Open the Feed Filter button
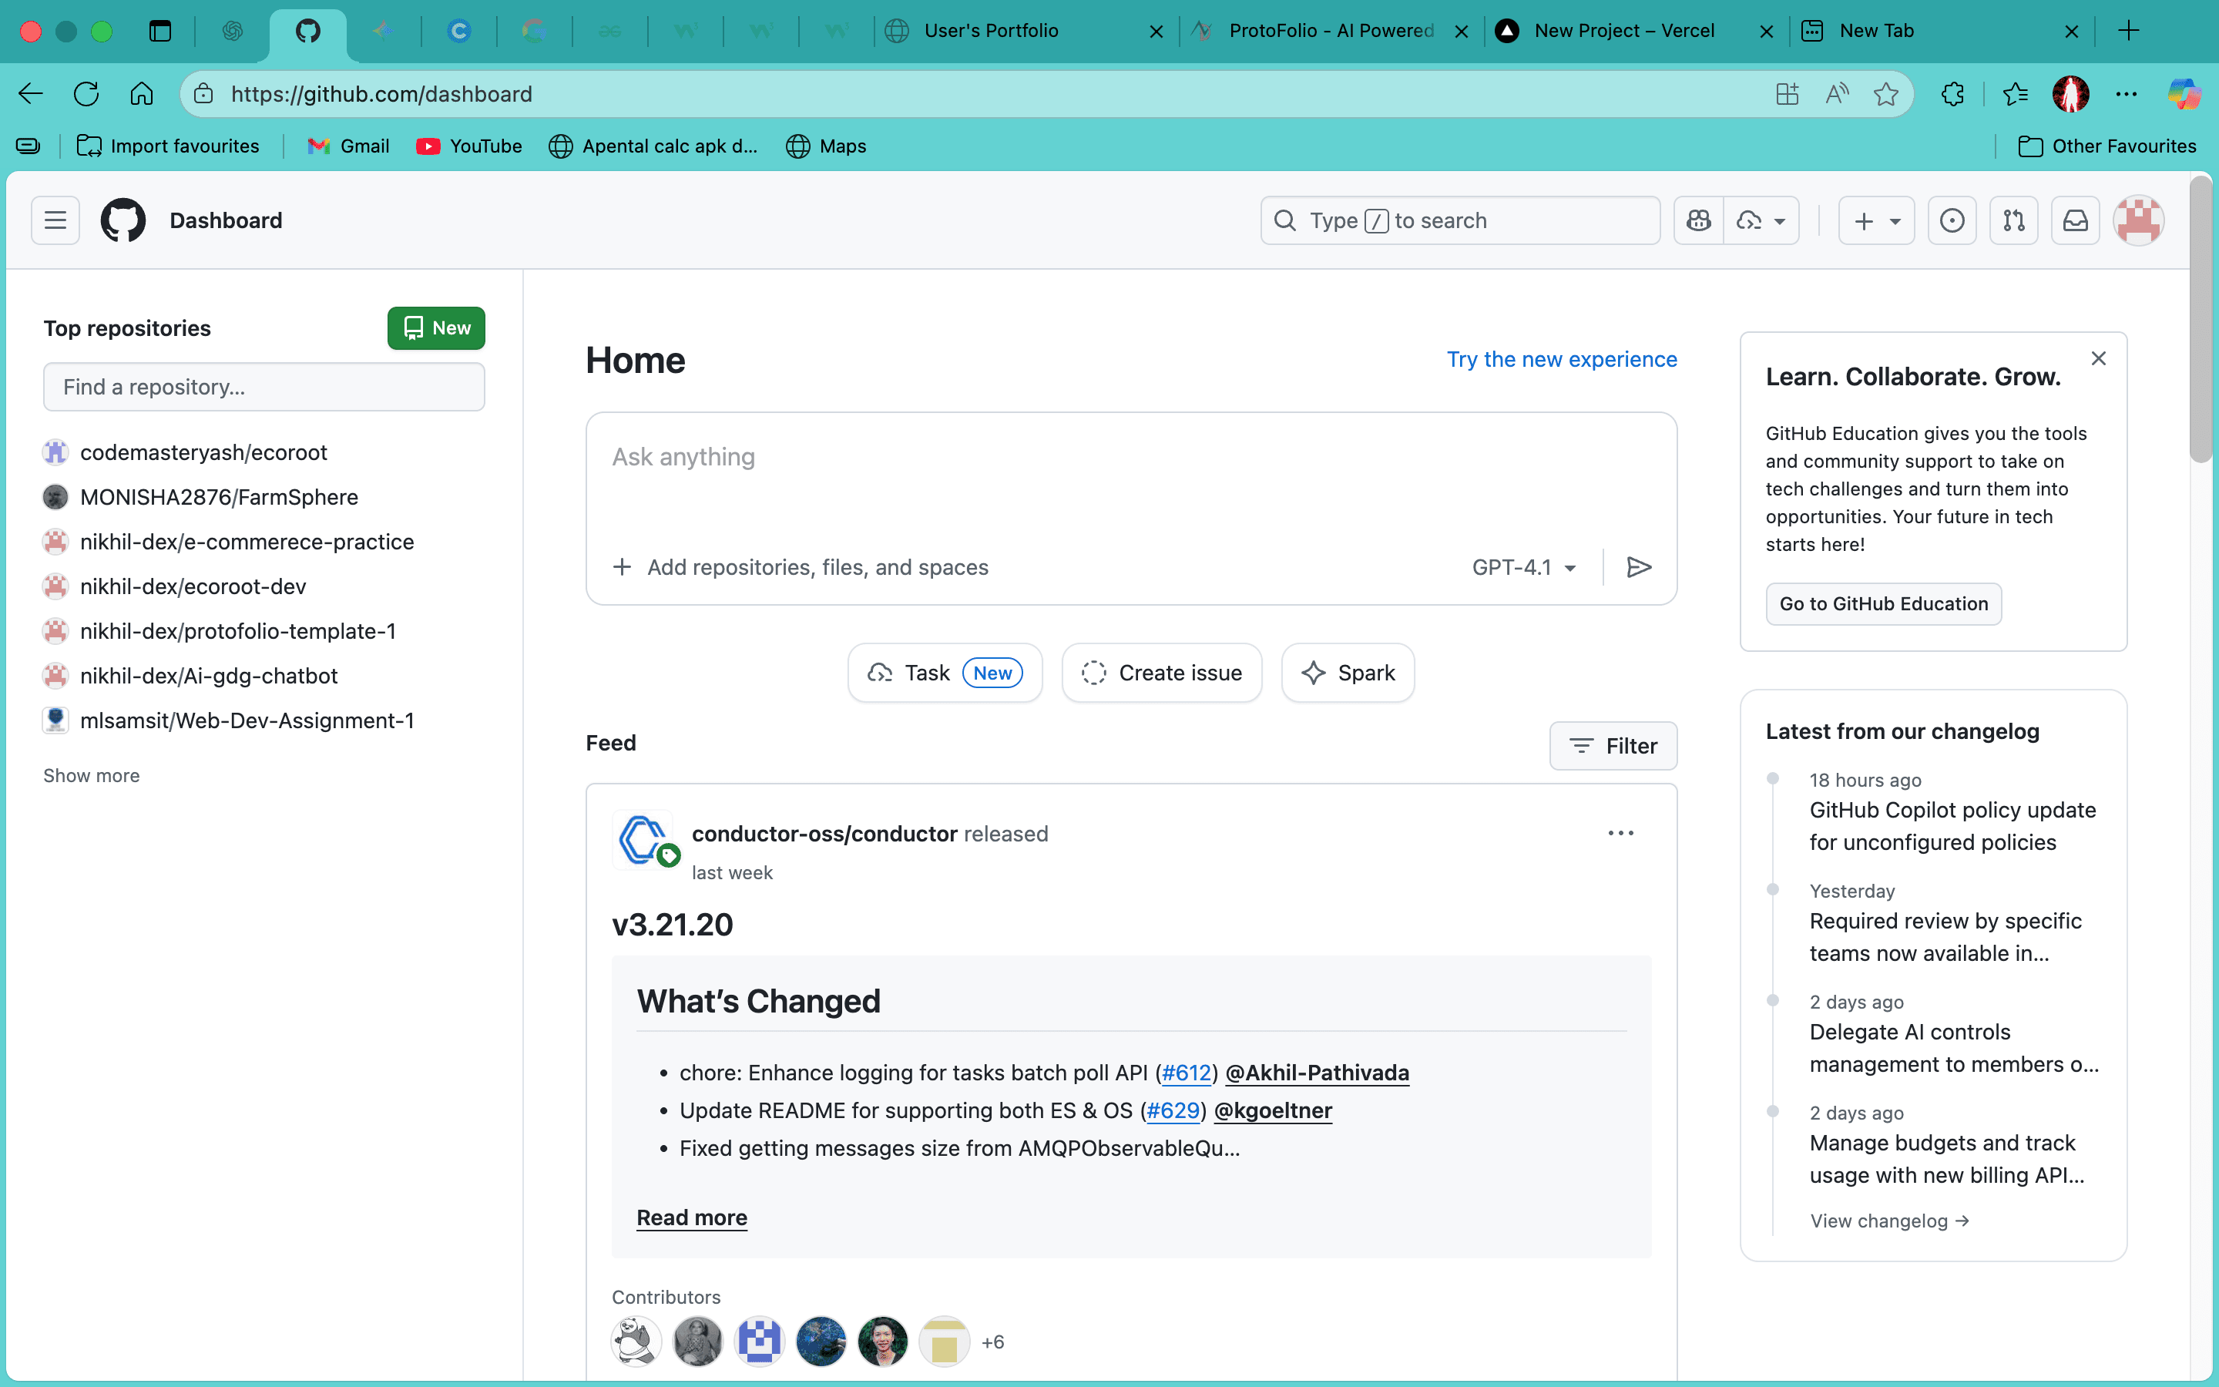2219x1387 pixels. tap(1613, 746)
